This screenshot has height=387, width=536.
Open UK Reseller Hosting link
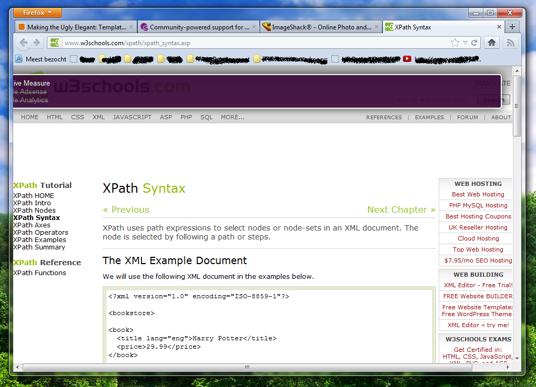[x=478, y=227]
